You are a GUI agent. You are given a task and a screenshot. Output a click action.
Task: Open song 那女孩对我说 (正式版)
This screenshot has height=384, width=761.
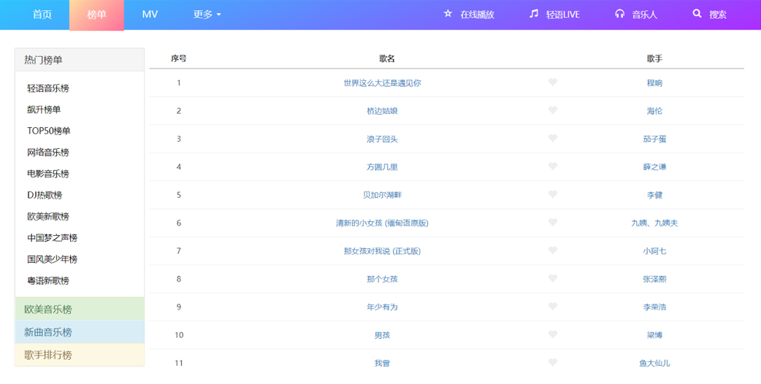[x=382, y=251]
